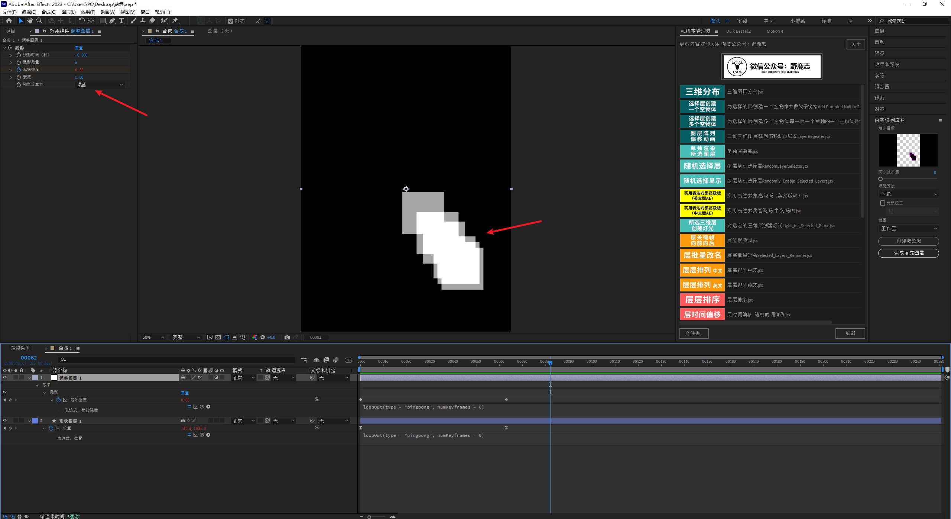Take snapshot with camera icon
951x519 pixels.
click(x=287, y=337)
